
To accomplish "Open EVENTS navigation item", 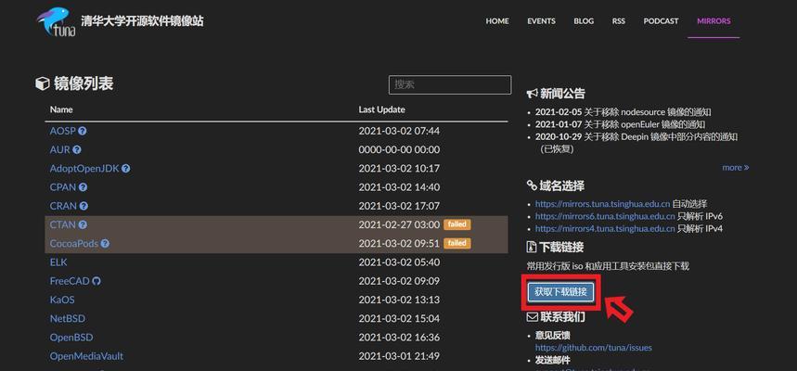I will pyautogui.click(x=541, y=20).
